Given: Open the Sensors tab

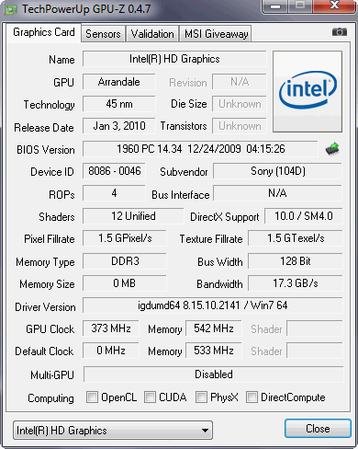Looking at the screenshot, I should click(103, 34).
